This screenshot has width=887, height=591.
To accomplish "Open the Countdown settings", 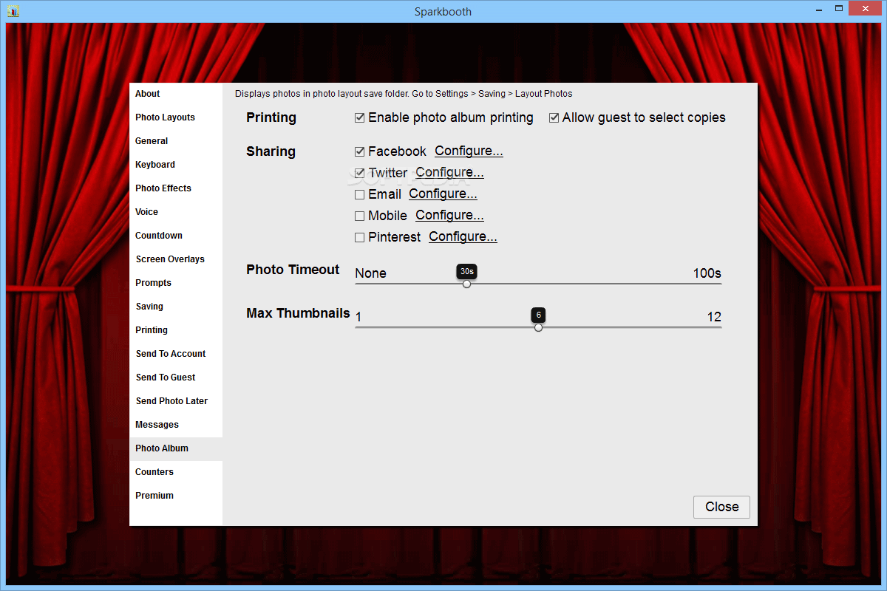I will (176, 236).
